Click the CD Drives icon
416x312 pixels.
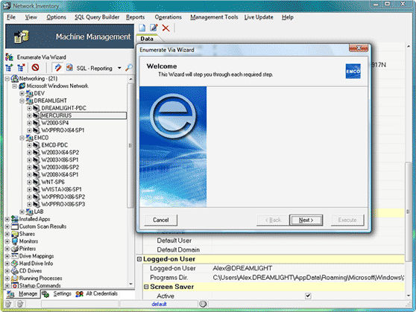(x=15, y=271)
